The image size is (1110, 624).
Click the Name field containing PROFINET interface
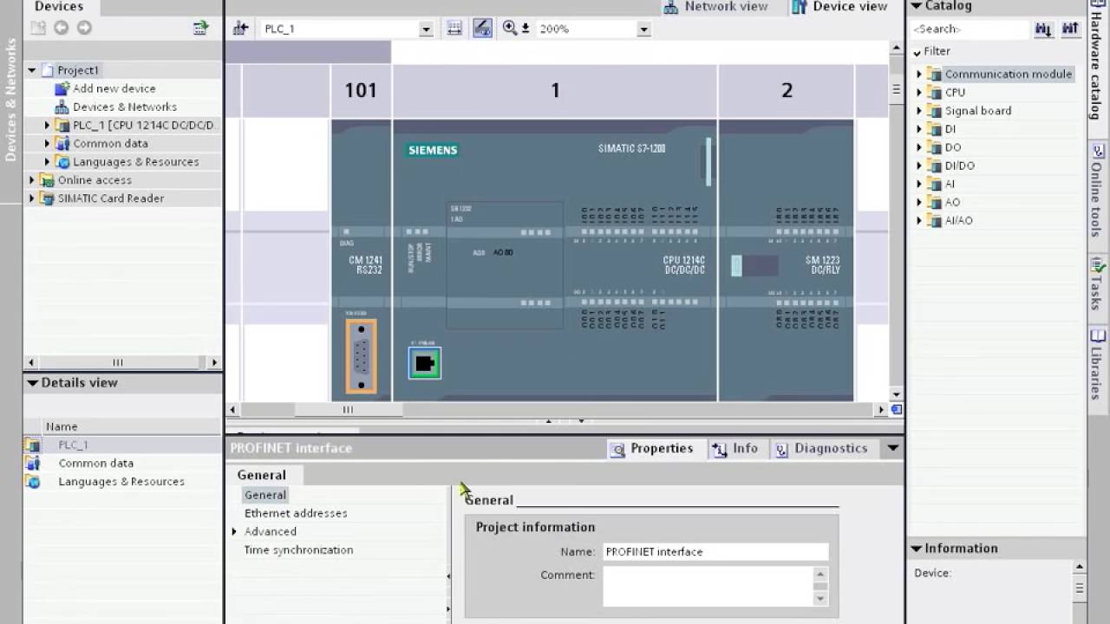tap(715, 552)
